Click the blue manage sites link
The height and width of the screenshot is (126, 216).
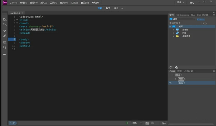(x=201, y=19)
